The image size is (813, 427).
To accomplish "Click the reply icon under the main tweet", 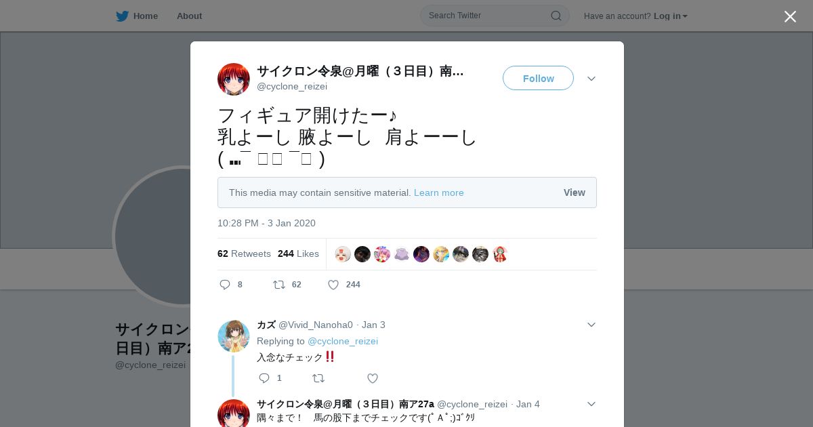I will pyautogui.click(x=225, y=285).
